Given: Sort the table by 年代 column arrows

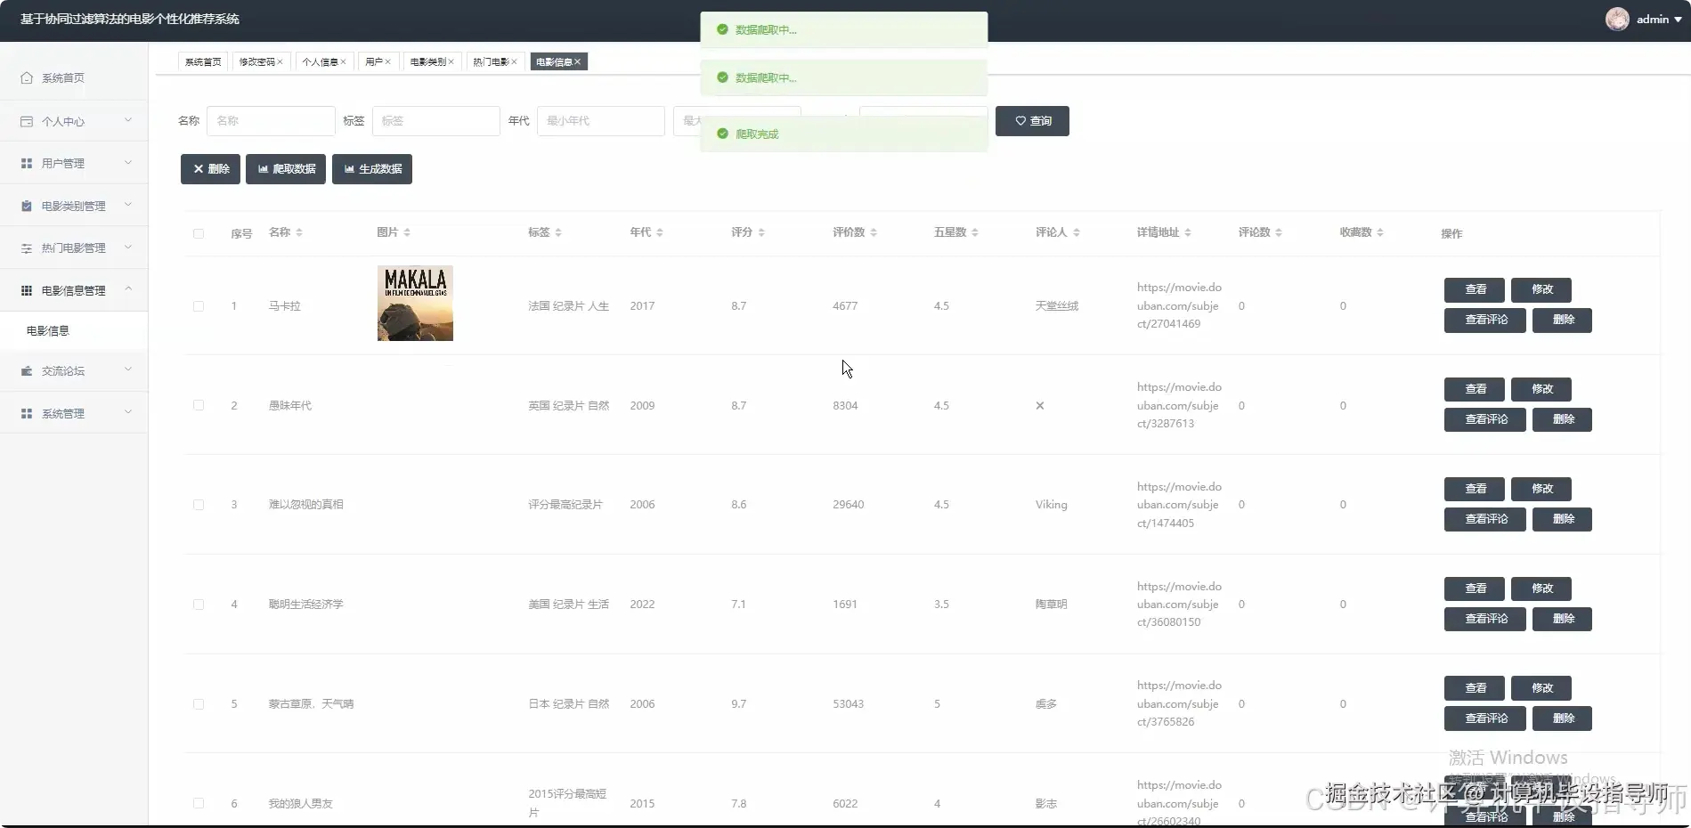Looking at the screenshot, I should tap(660, 232).
